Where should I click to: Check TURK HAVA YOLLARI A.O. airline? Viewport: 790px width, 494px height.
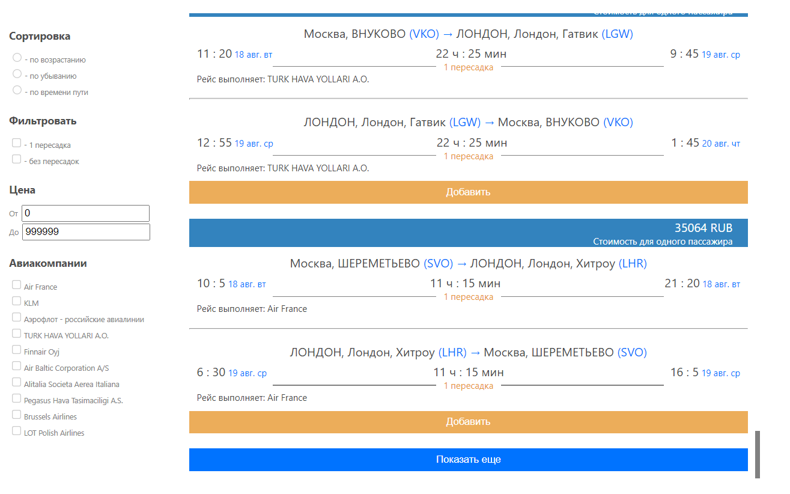(15, 333)
